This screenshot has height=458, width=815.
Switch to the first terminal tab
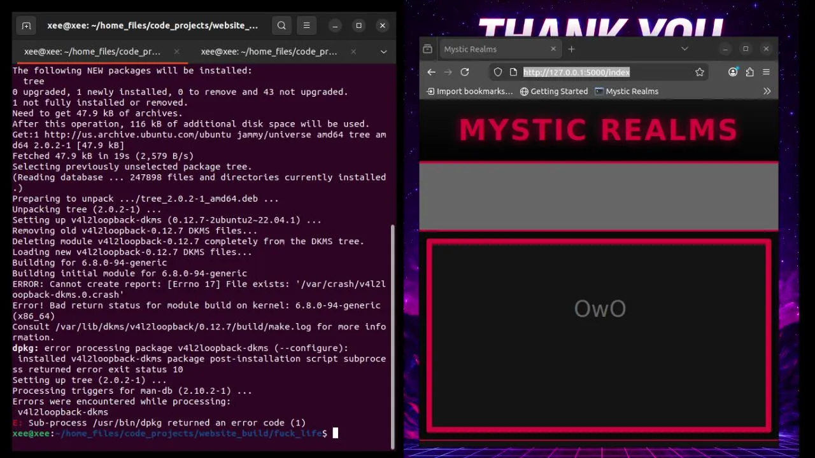pos(92,52)
